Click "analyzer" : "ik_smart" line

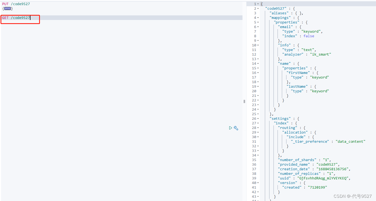[307, 54]
